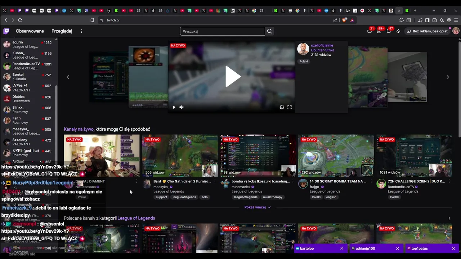Reload the page with the browser refresh icon
461x259 pixels.
pyautogui.click(x=20, y=20)
